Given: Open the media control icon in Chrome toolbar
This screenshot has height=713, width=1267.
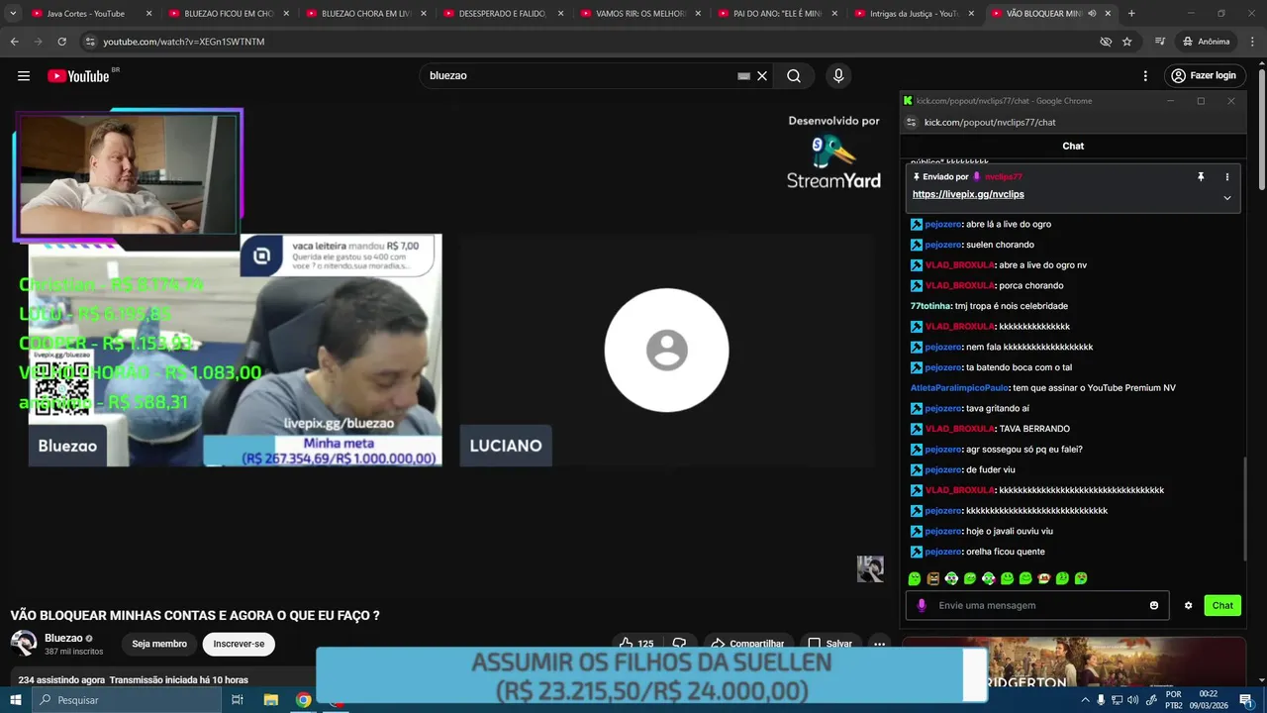Looking at the screenshot, I should (x=1160, y=42).
